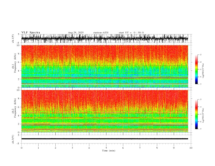Click the "8" kHz tick on ch.1 spectrogram

click(x=19, y=54)
